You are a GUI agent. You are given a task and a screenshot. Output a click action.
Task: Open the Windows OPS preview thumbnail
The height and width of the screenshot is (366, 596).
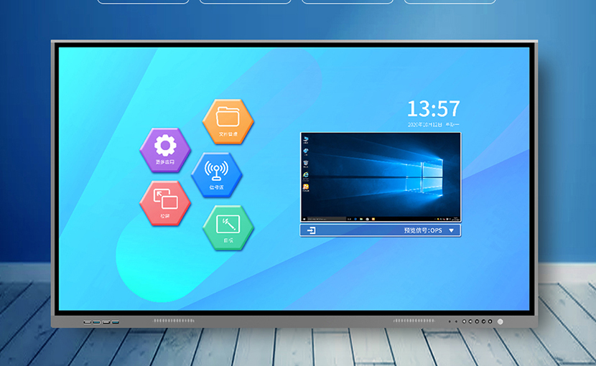click(x=381, y=177)
